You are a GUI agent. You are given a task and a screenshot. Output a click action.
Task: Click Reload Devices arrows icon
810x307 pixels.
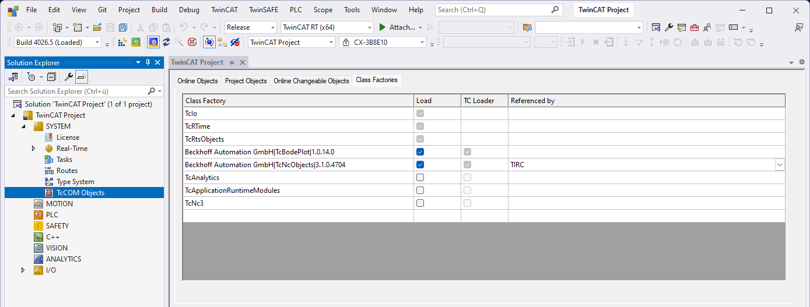(x=166, y=42)
